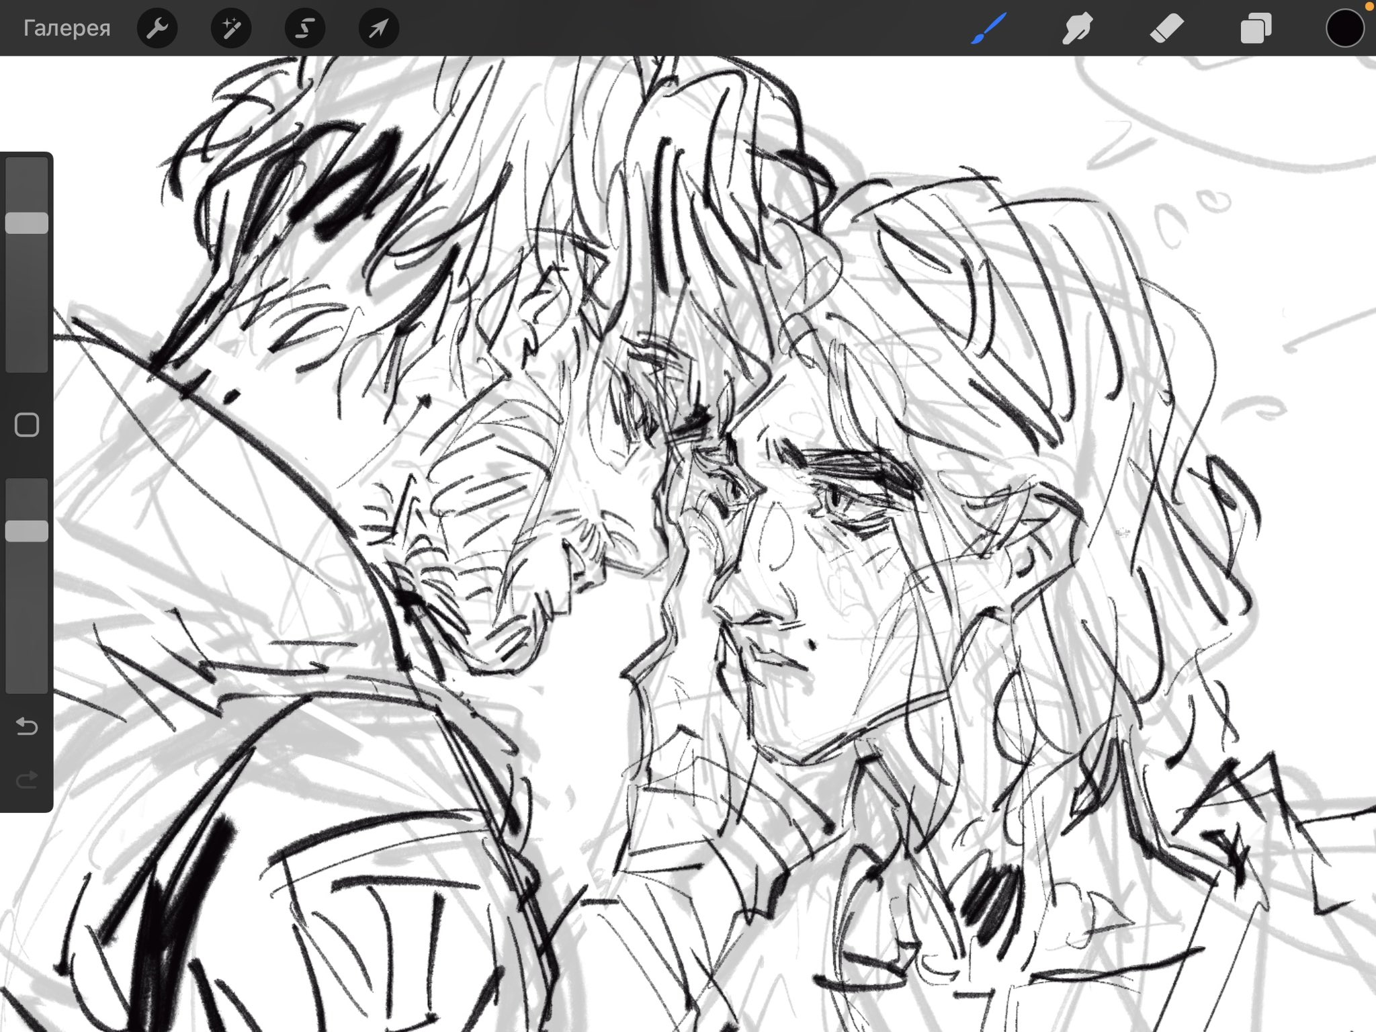Tap the square modify button on sidebar
The width and height of the screenshot is (1376, 1032).
click(x=27, y=425)
